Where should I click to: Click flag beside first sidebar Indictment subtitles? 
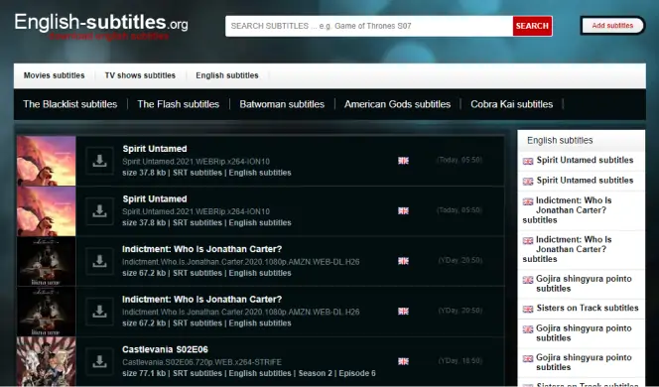[528, 201]
